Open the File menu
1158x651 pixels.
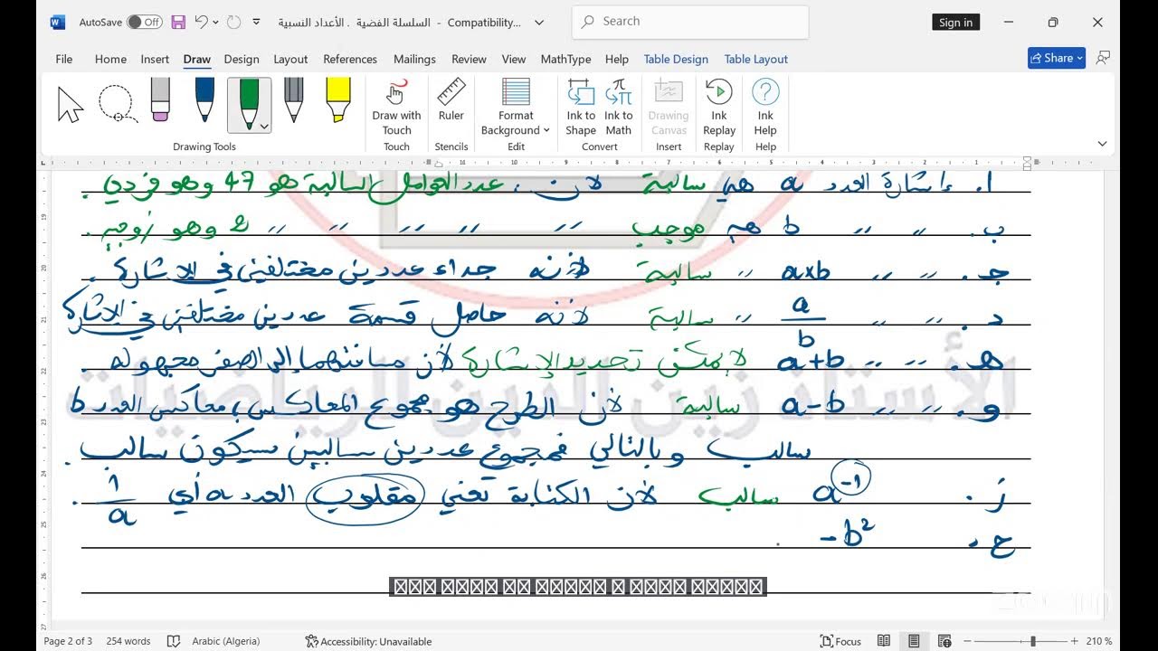tap(64, 59)
